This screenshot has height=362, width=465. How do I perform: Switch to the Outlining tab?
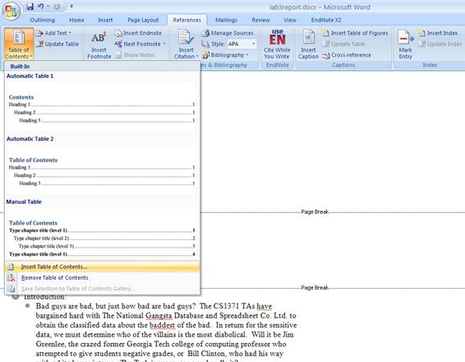click(43, 21)
